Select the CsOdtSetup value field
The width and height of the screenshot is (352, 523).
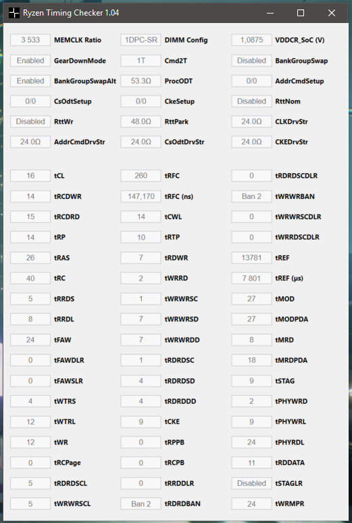pos(30,101)
